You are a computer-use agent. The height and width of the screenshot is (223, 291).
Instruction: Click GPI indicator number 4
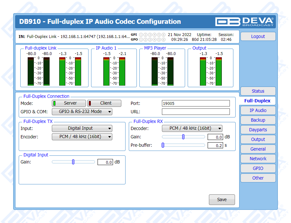[155, 35]
